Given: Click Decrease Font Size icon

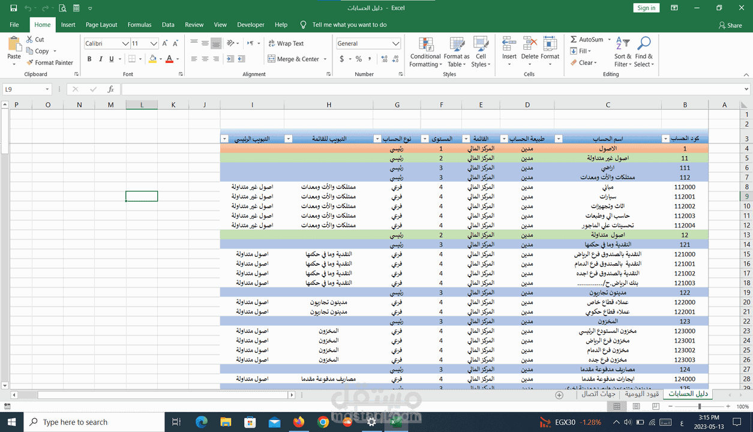Looking at the screenshot, I should click(x=175, y=43).
